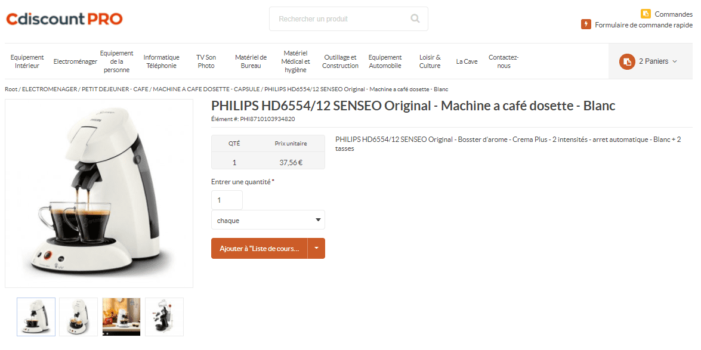Viewport: 701px width, 350px height.
Task: Go to ELECTROMENAGER breadcrumb
Action: [49, 89]
